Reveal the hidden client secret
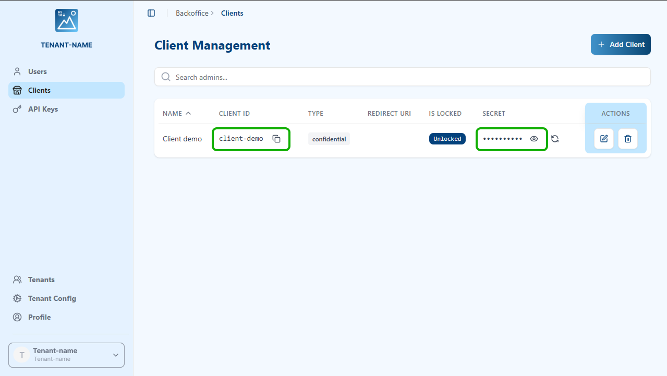Viewport: 667px width, 376px height. (533, 139)
